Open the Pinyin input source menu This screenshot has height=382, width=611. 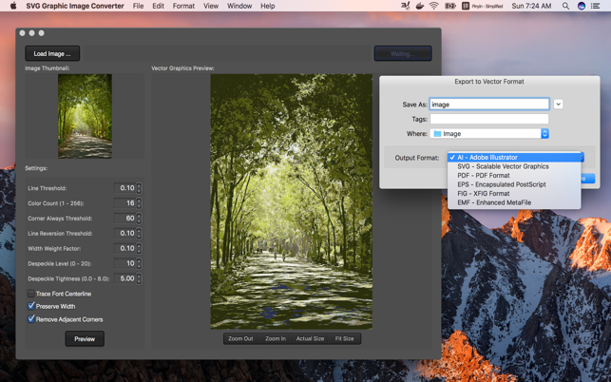(x=482, y=6)
